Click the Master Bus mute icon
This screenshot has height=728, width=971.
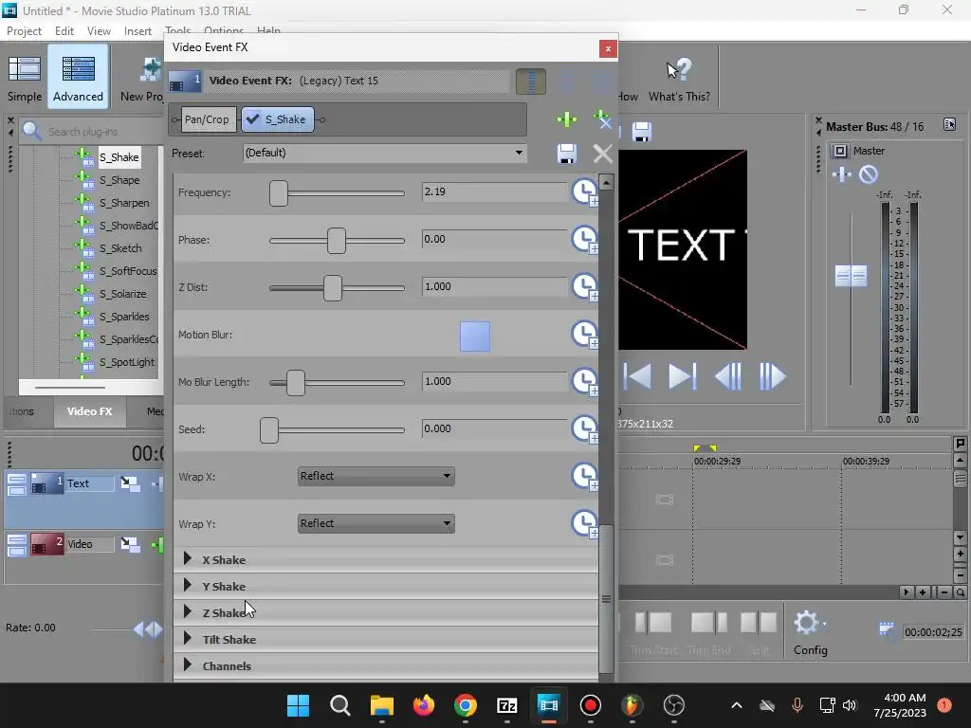pyautogui.click(x=869, y=174)
